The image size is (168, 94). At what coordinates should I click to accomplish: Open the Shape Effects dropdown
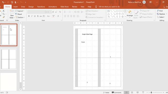tap(146, 17)
